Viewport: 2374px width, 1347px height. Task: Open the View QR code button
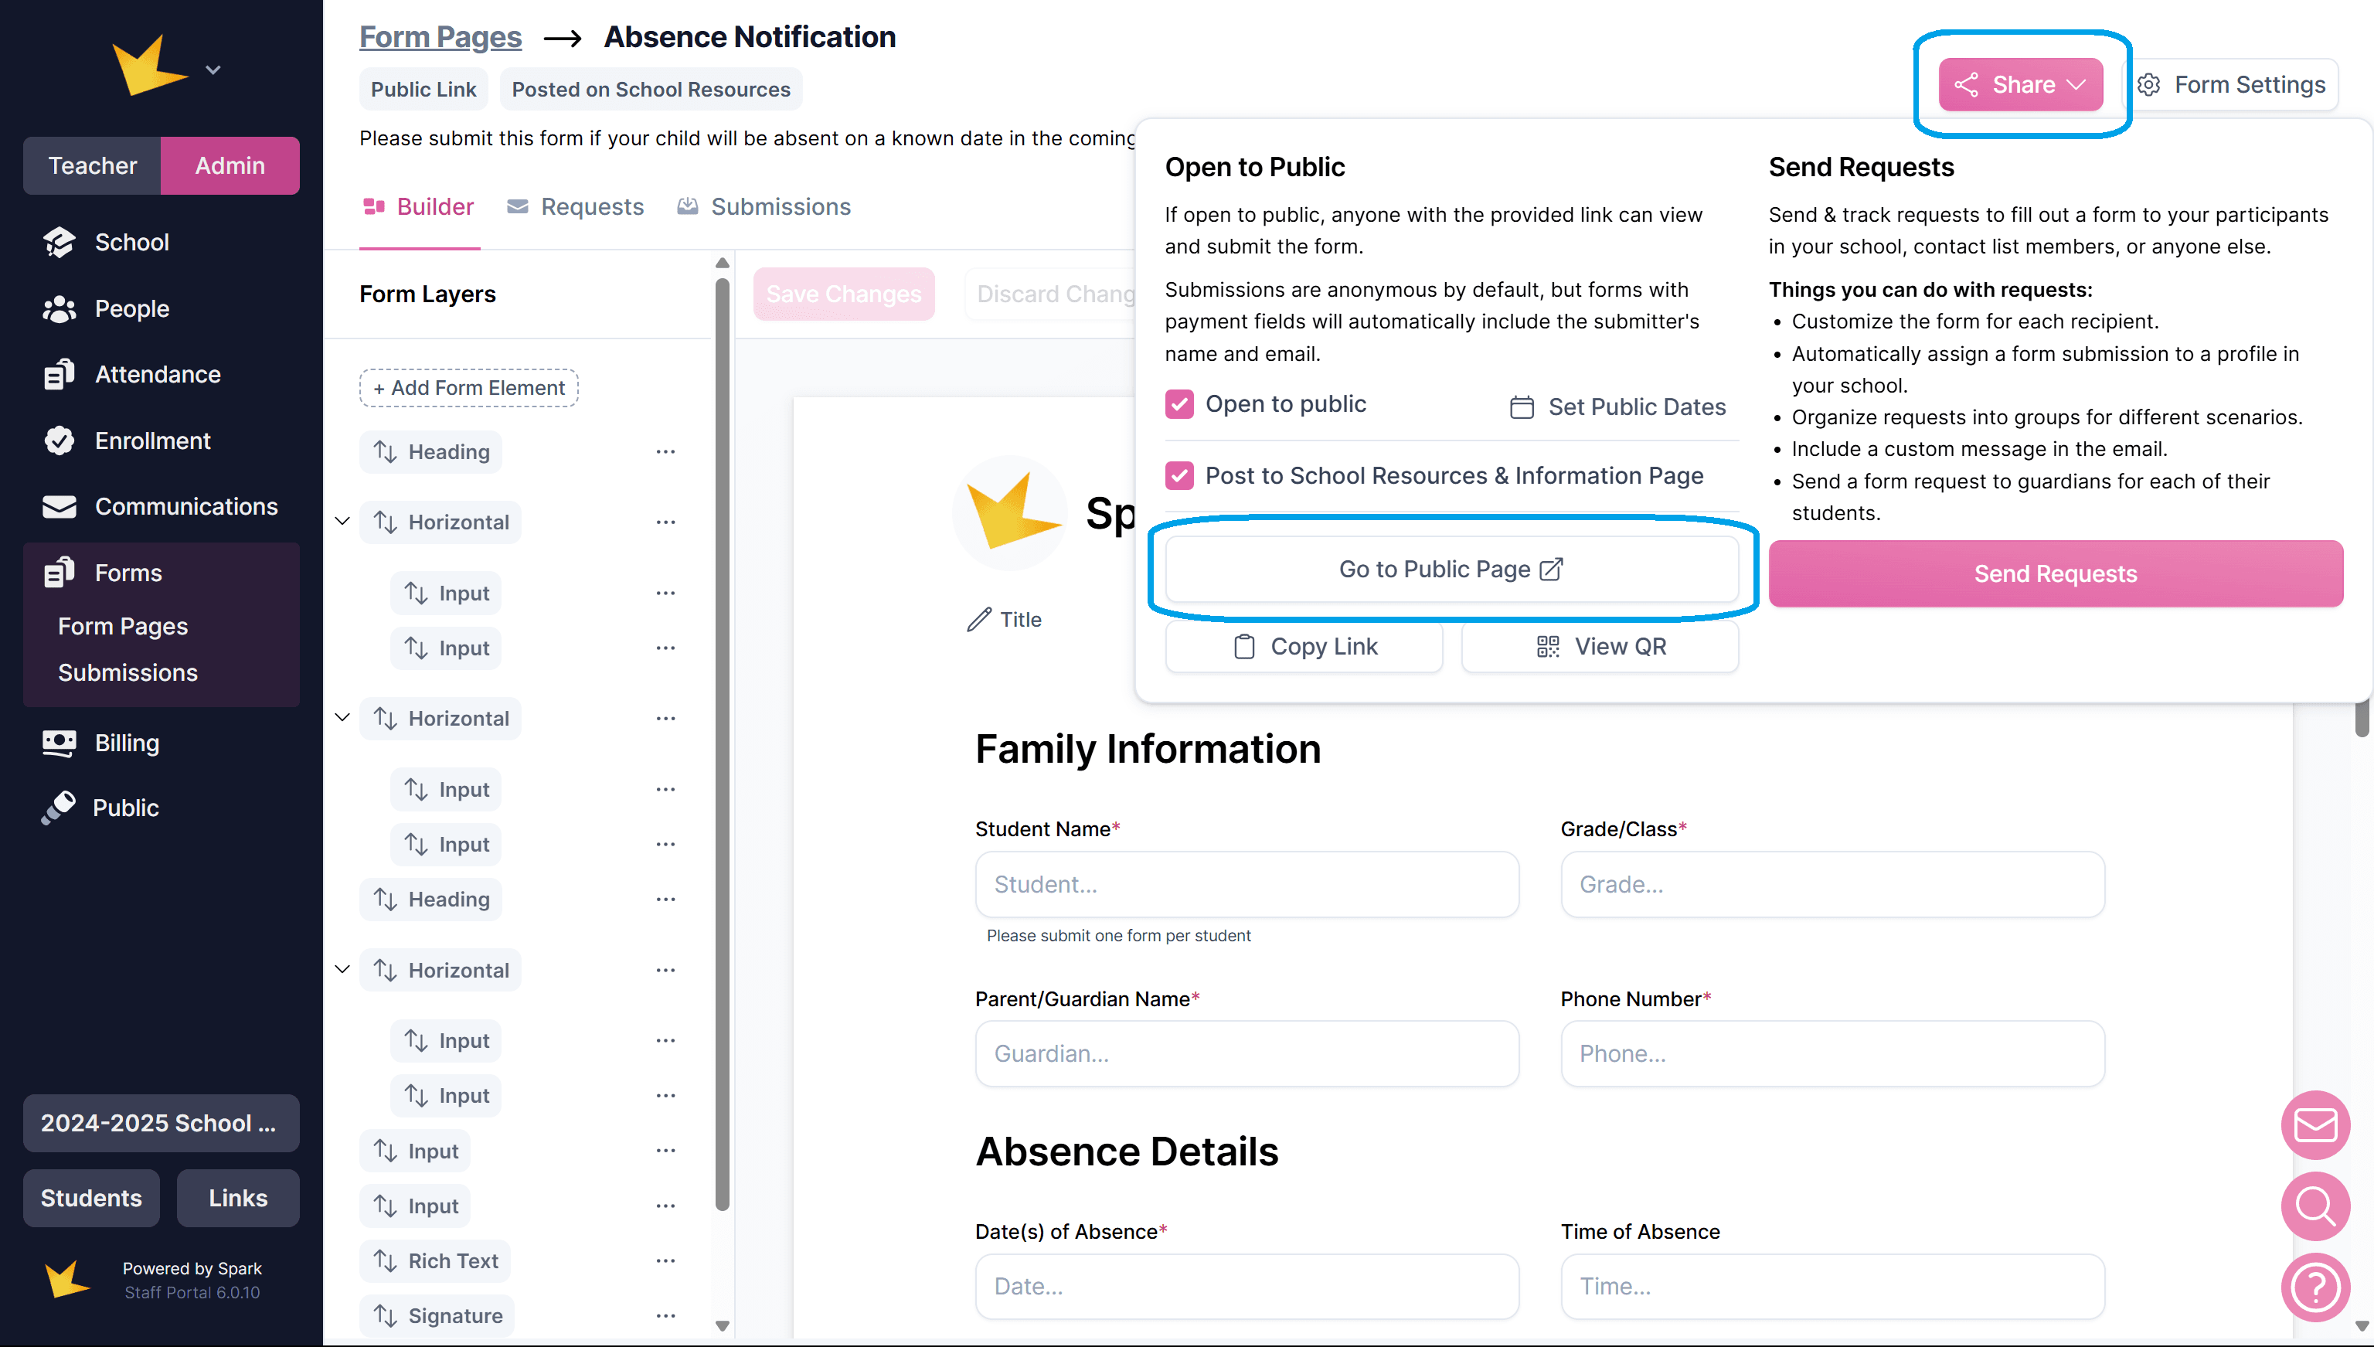coord(1600,647)
